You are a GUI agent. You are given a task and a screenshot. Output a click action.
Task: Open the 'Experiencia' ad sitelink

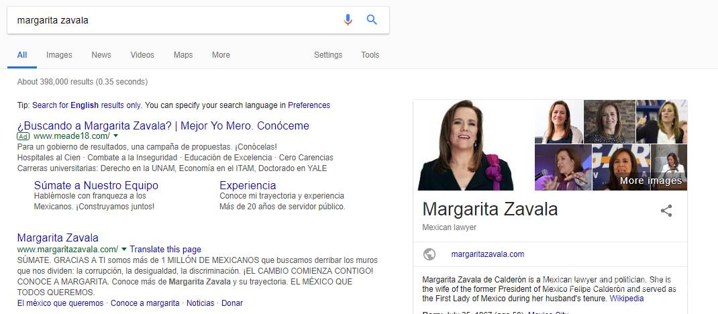click(x=248, y=185)
